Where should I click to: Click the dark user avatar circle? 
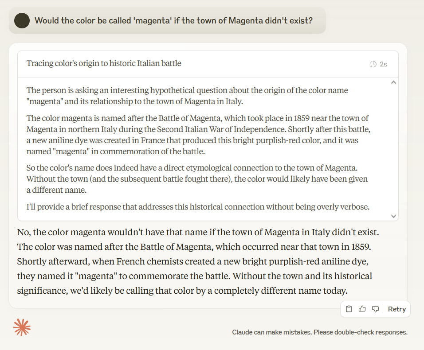pyautogui.click(x=22, y=20)
